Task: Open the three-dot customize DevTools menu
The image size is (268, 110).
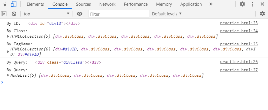Action: [253, 4]
